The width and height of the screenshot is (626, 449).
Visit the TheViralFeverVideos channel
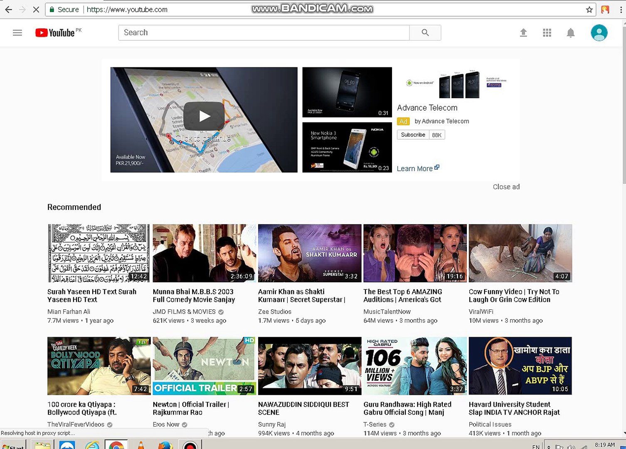76,424
